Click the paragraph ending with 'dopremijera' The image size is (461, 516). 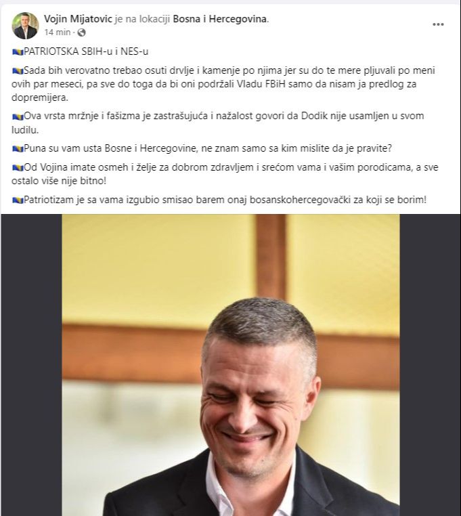point(223,84)
